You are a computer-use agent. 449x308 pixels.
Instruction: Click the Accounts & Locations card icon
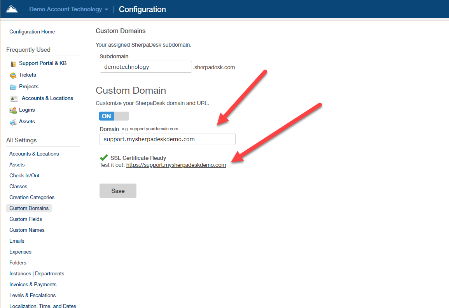click(x=13, y=98)
